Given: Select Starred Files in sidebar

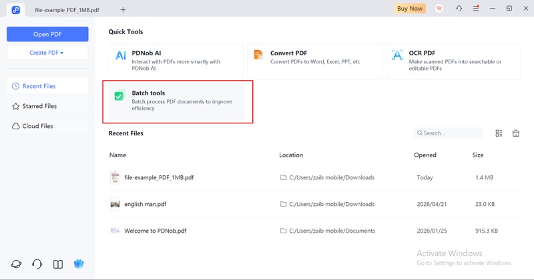Looking at the screenshot, I should [x=47, y=106].
